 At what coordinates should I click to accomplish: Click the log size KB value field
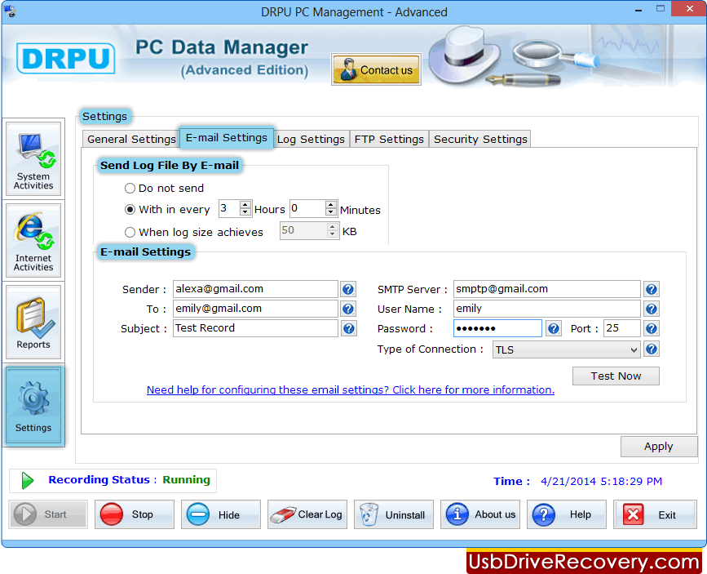pyautogui.click(x=304, y=230)
